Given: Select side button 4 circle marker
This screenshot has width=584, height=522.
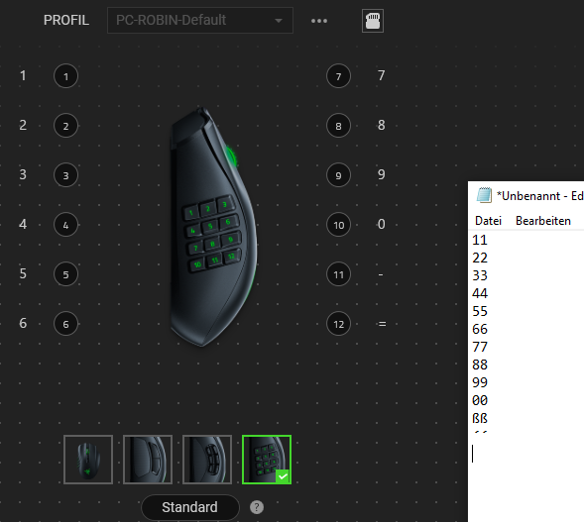Looking at the screenshot, I should click(65, 225).
